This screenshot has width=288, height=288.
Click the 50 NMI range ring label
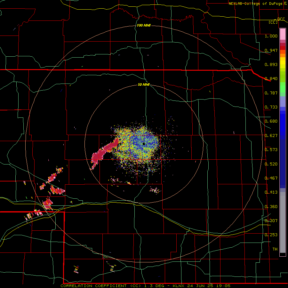pyautogui.click(x=144, y=84)
